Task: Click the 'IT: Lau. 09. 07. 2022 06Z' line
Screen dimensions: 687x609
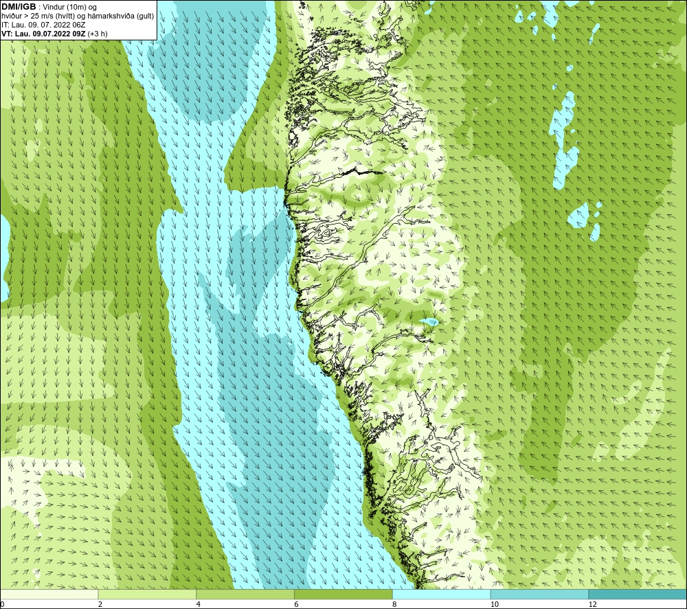Action: point(43,25)
